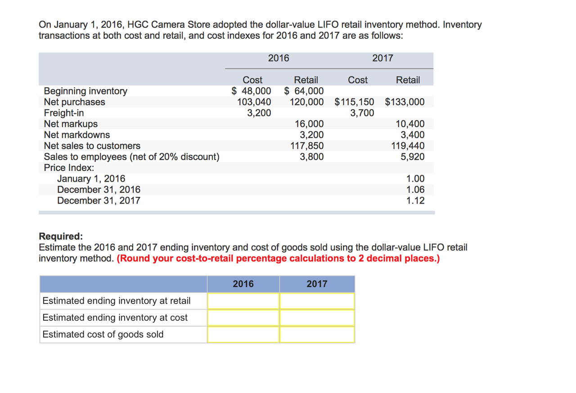Click the 2017 ending inventory at retail field
Viewport: 576px width, 393px height.
317,301
